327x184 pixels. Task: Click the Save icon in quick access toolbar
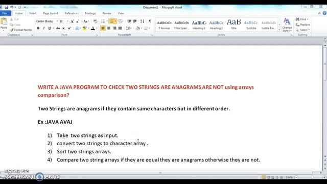pos(7,7)
